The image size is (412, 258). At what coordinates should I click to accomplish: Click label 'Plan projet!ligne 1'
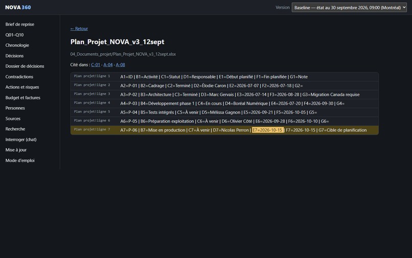(92, 76)
